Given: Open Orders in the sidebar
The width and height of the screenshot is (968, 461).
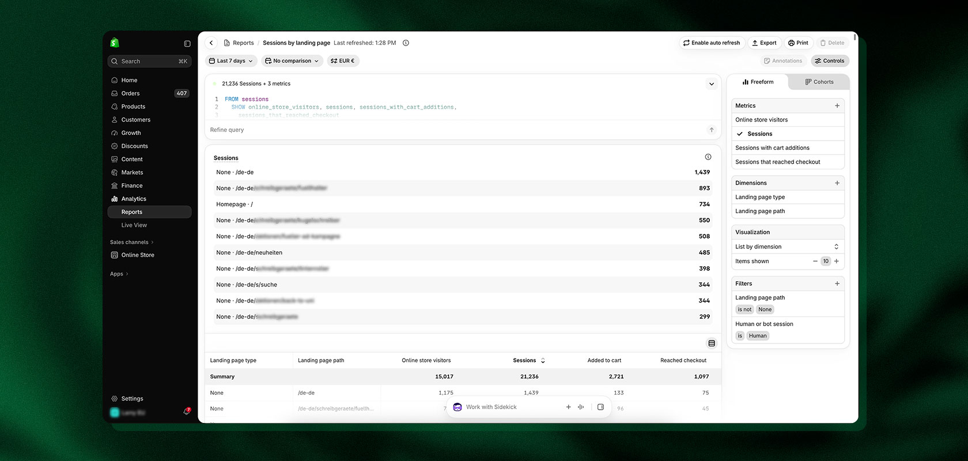Looking at the screenshot, I should click(x=149, y=93).
